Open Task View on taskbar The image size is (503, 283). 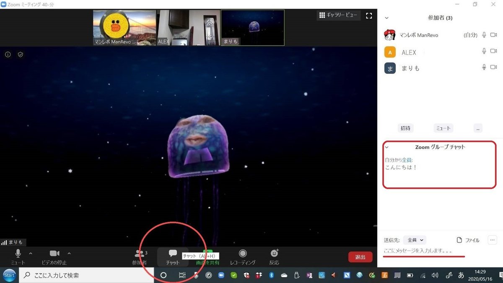[x=182, y=275]
